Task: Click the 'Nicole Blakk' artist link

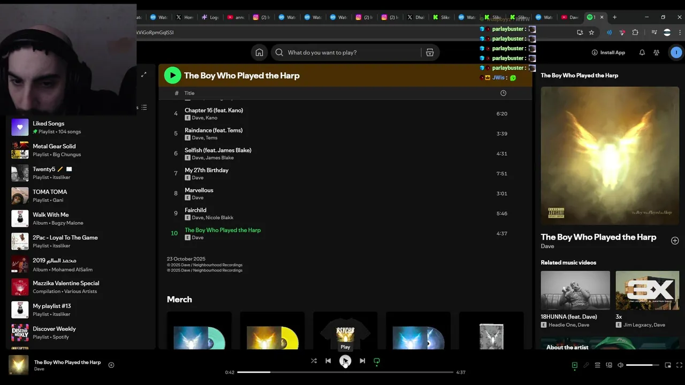Action: pos(219,218)
